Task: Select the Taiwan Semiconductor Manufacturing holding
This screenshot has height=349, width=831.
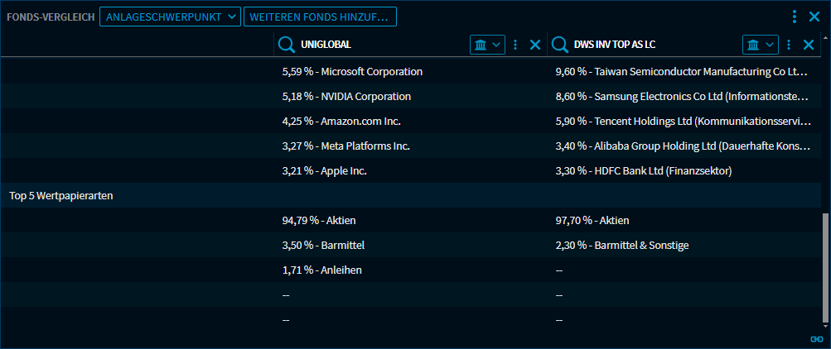Action: tap(680, 72)
